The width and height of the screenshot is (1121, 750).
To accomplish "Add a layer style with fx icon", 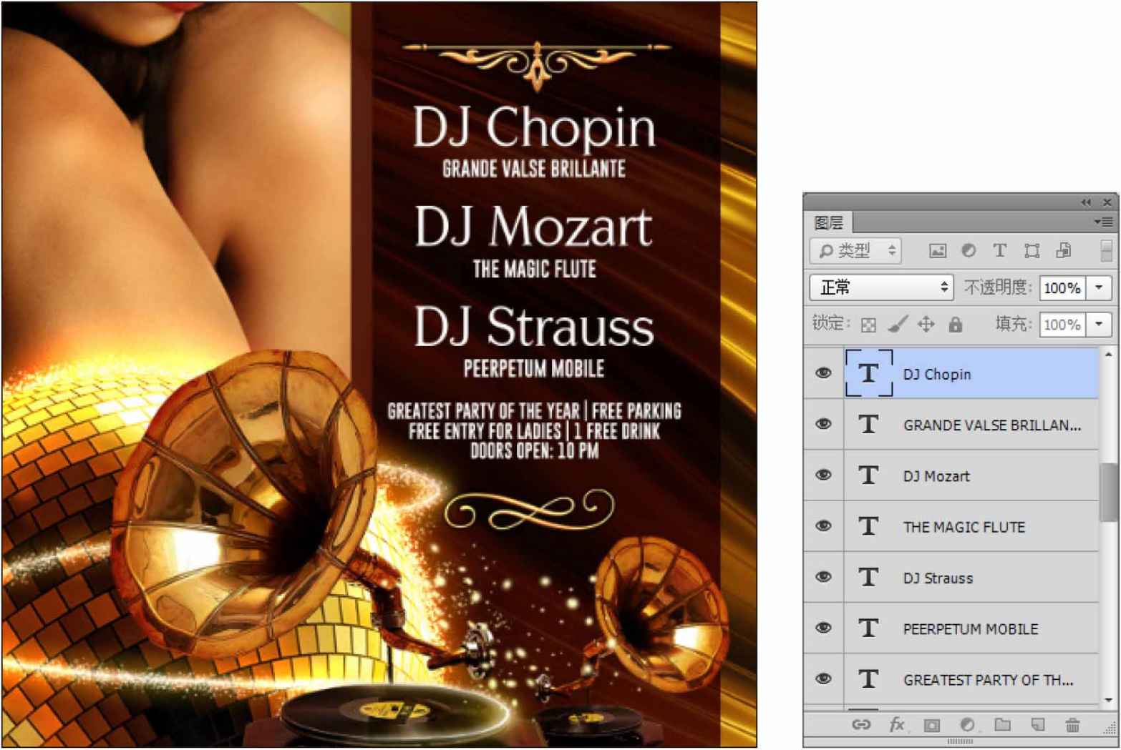I will (896, 725).
